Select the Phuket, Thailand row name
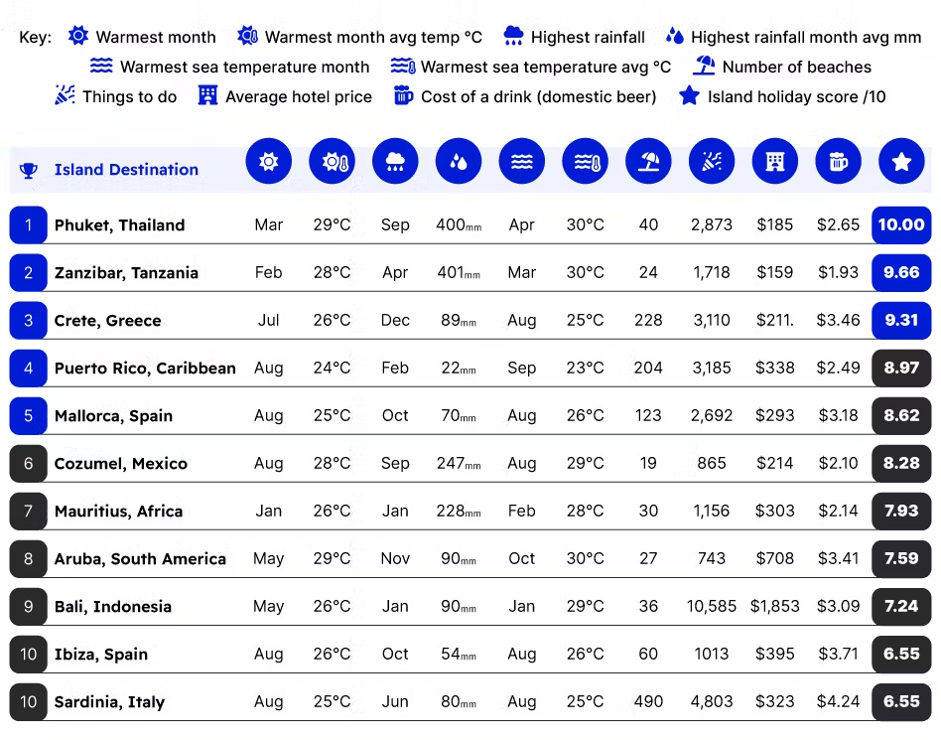The width and height of the screenshot is (941, 740). pyautogui.click(x=119, y=225)
